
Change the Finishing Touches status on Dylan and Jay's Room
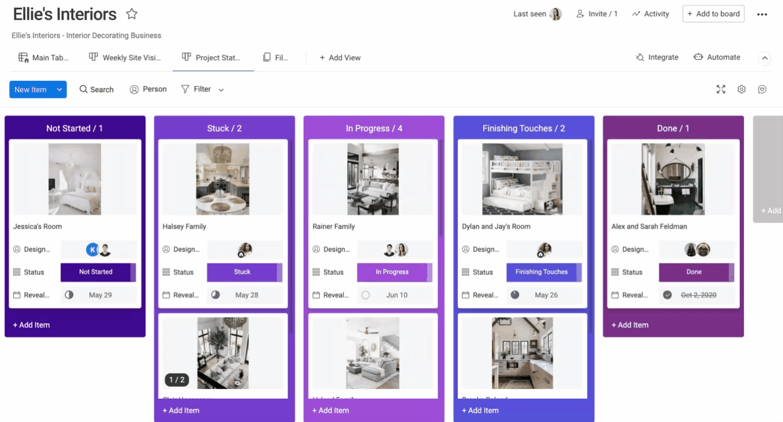click(x=544, y=272)
